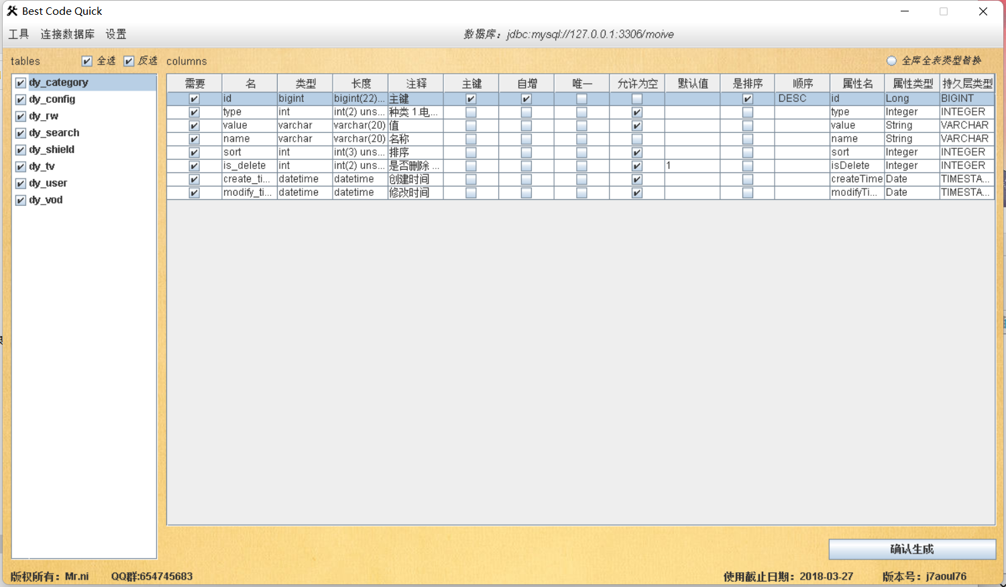This screenshot has height=587, width=1006.
Task: Uncheck the dy_config table checkbox
Action: pos(21,99)
